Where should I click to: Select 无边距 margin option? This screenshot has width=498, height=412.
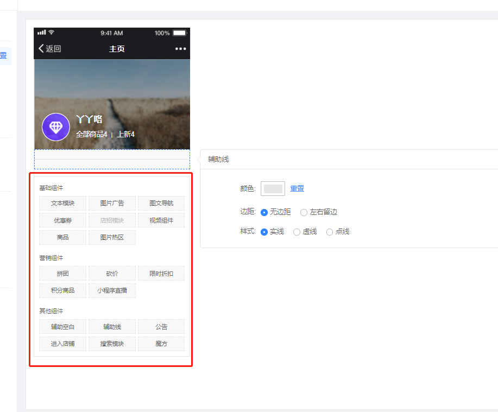(264, 212)
